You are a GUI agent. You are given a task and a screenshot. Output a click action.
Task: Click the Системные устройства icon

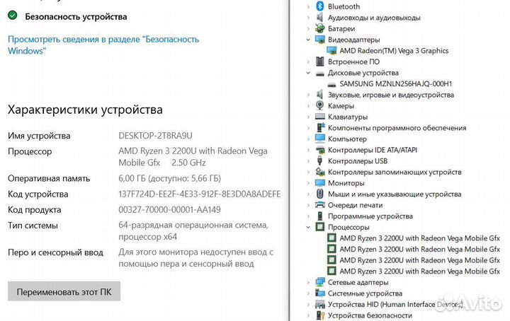tap(320, 293)
